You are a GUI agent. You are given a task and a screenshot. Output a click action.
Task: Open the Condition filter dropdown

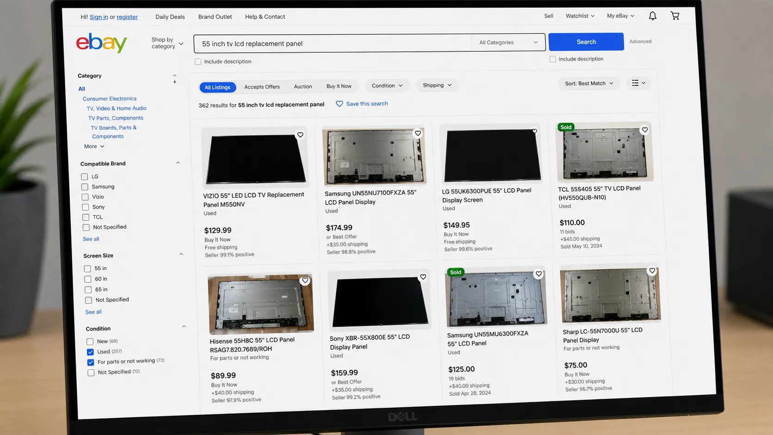(x=387, y=86)
